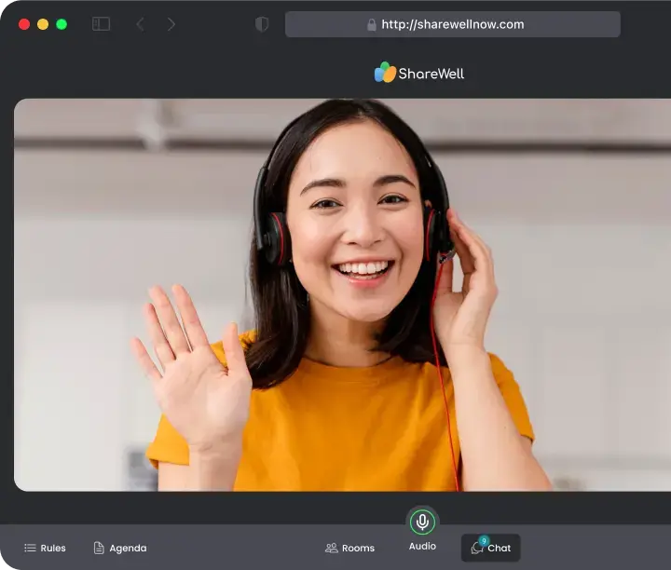
Task: Open the Rooms list
Action: point(358,548)
